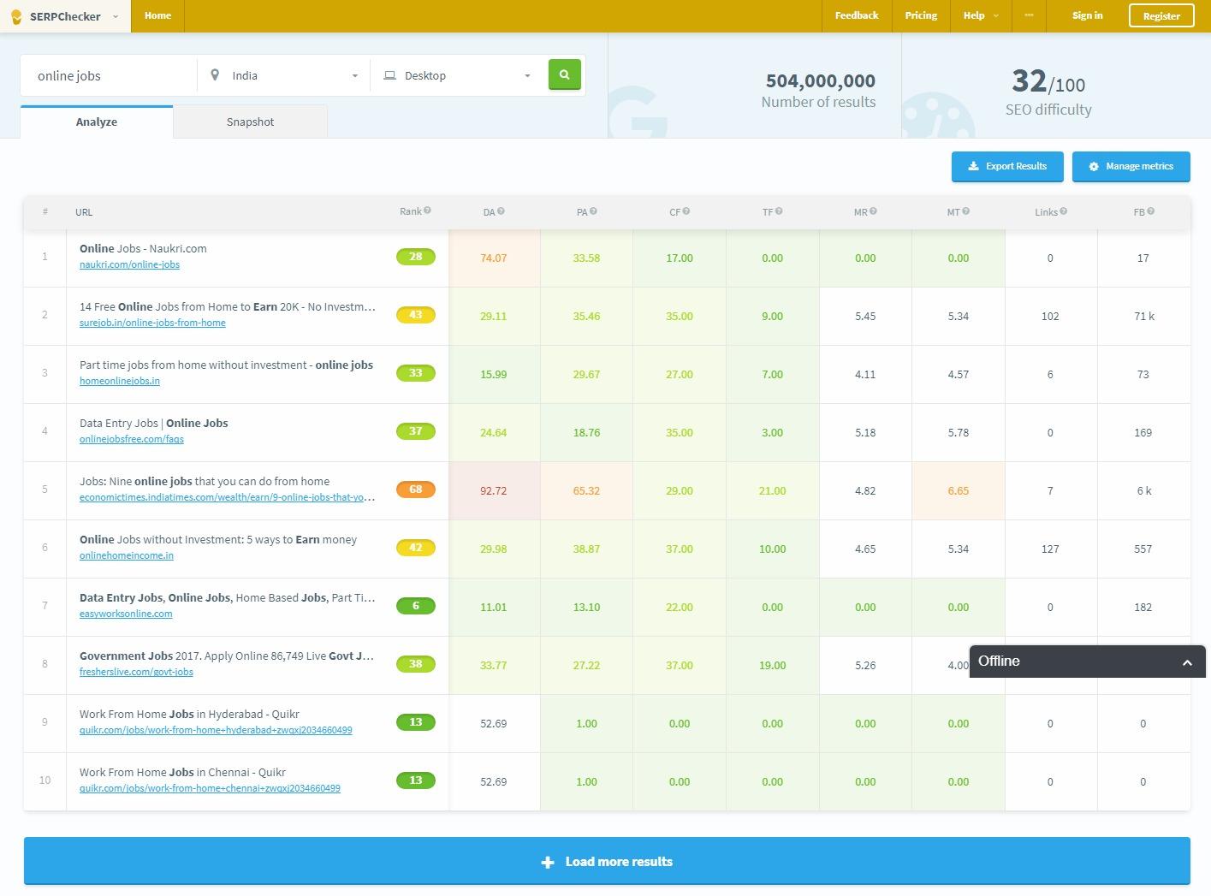Click the MT value 6.65
This screenshot has height=896, width=1211.
(x=959, y=491)
